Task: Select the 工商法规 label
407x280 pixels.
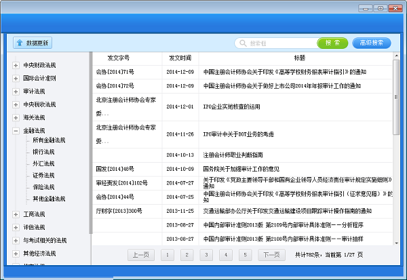Action: [34, 214]
